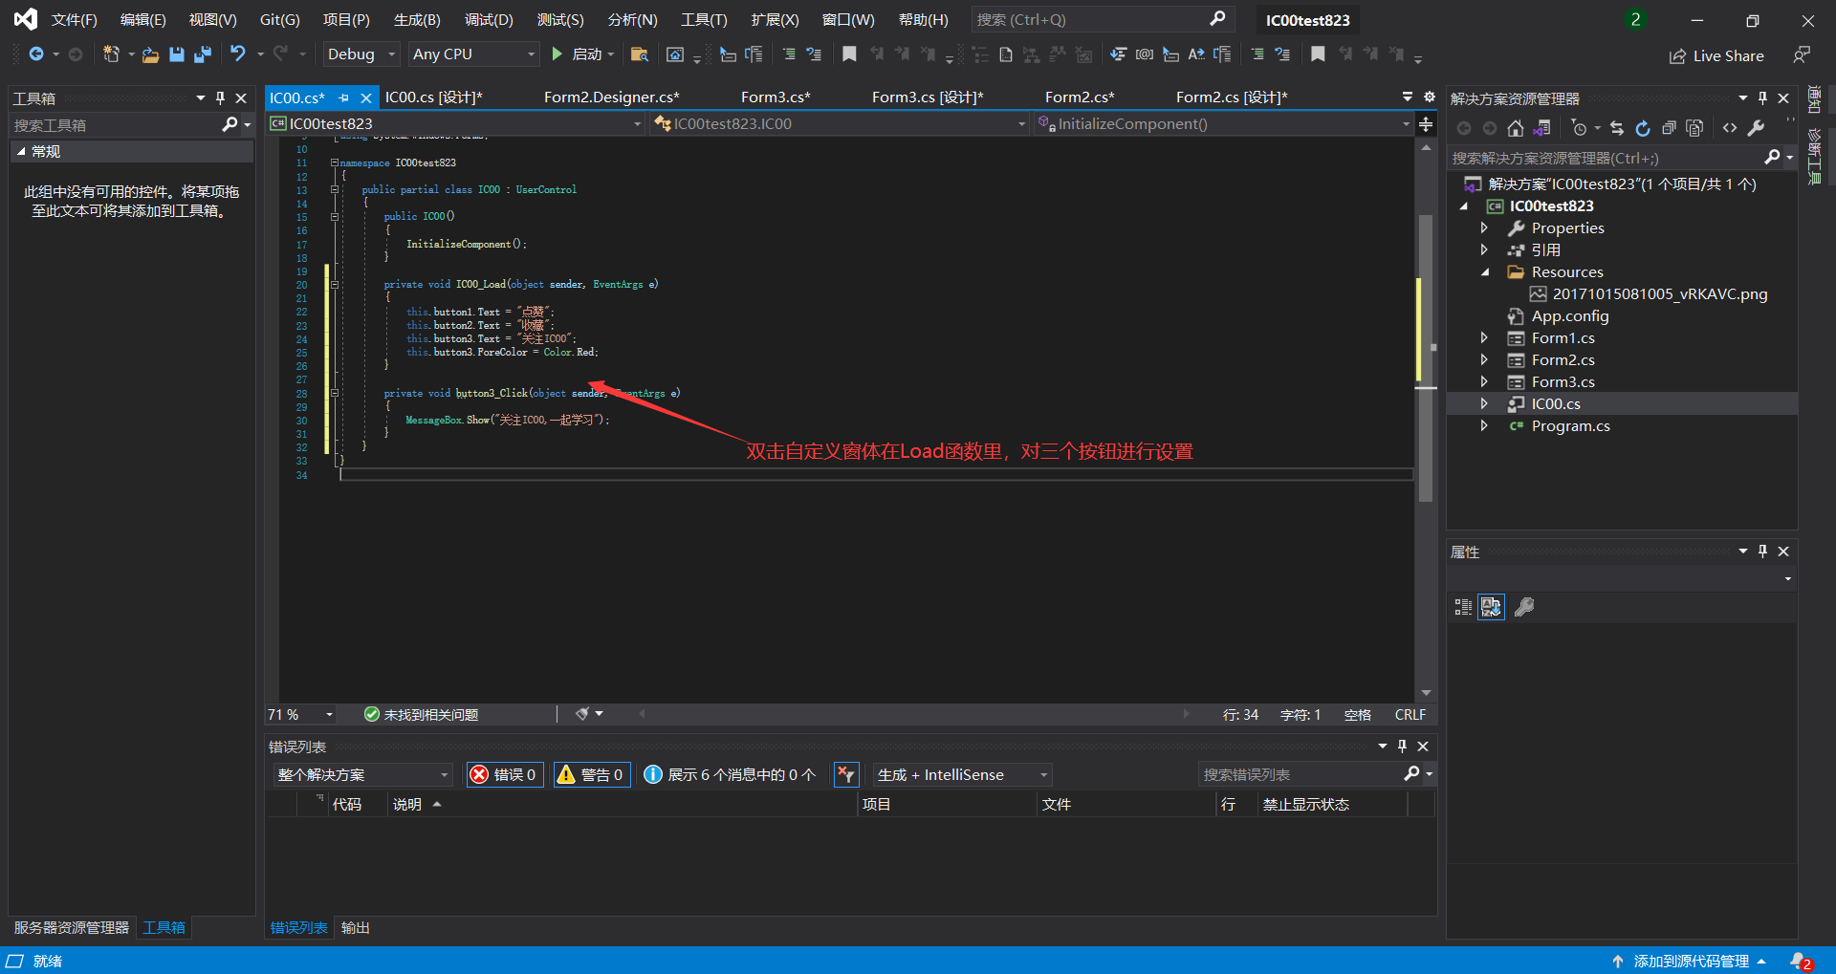The image size is (1836, 974).
Task: Open the Debug configuration dropdown
Action: pos(361,54)
